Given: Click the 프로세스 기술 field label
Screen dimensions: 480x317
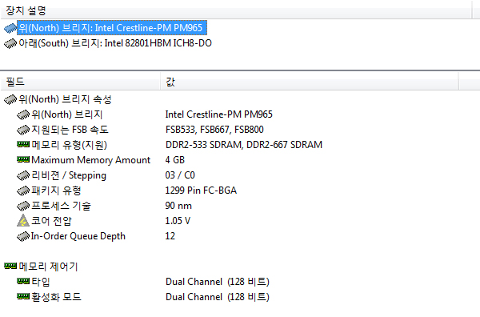Looking at the screenshot, I should point(61,206).
